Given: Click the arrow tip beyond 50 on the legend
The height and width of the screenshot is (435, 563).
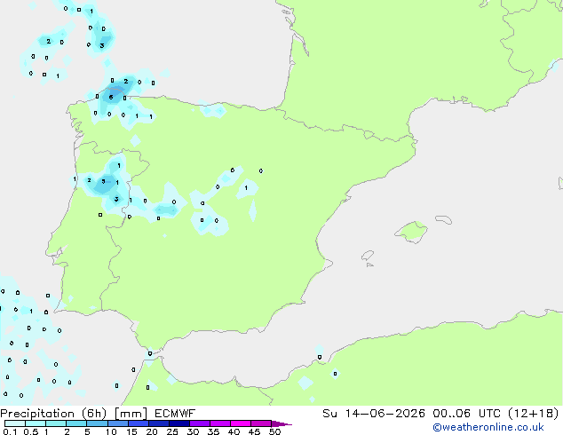Looking at the screenshot, I should click(x=281, y=424).
